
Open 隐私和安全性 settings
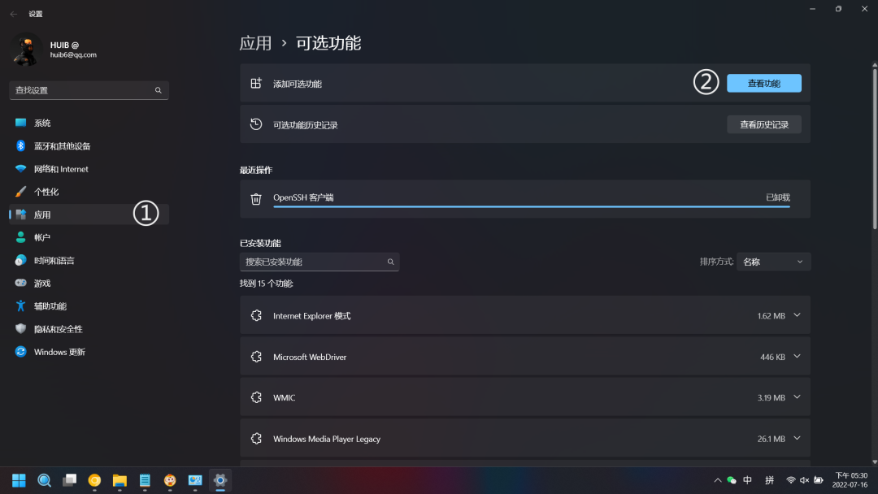pyautogui.click(x=89, y=329)
